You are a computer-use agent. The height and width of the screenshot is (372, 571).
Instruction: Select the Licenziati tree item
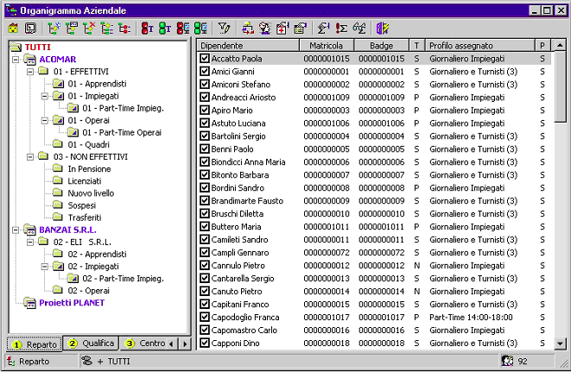[x=85, y=181]
